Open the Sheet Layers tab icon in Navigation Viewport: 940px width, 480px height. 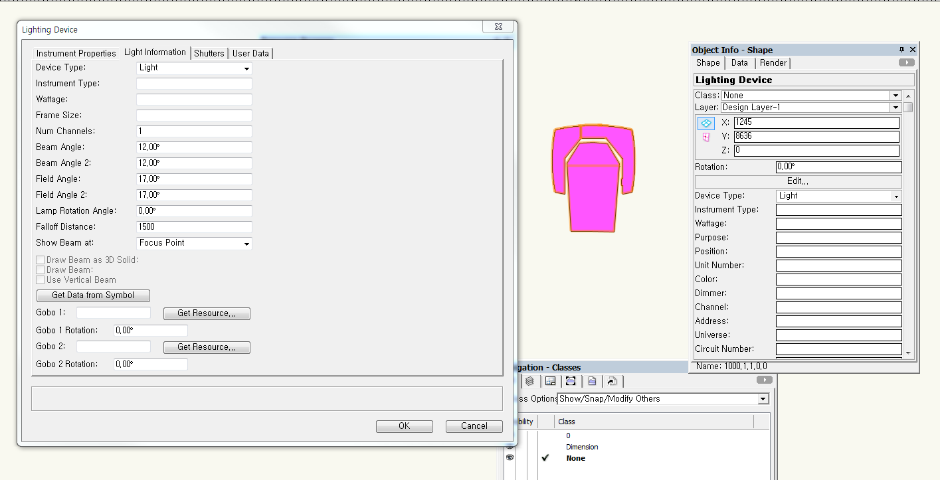tap(550, 381)
